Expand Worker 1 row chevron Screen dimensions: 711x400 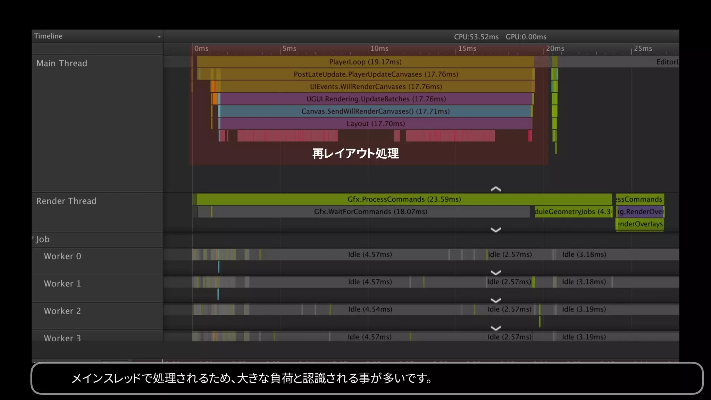pyautogui.click(x=495, y=300)
